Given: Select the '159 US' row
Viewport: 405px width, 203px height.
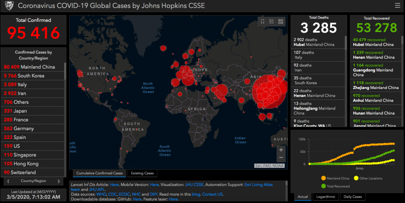Looking at the screenshot, I should point(33,146).
